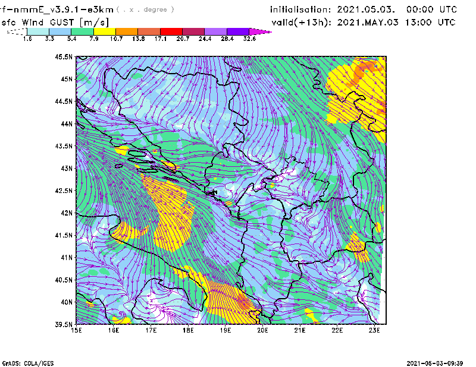
Task: Click the 39.5N latitude label
Action: [x=64, y=324]
